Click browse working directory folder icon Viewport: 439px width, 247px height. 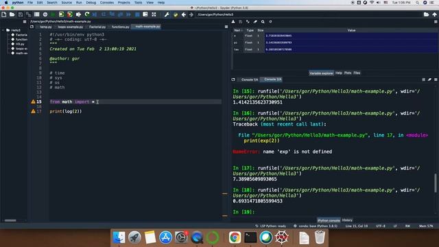tap(426, 14)
